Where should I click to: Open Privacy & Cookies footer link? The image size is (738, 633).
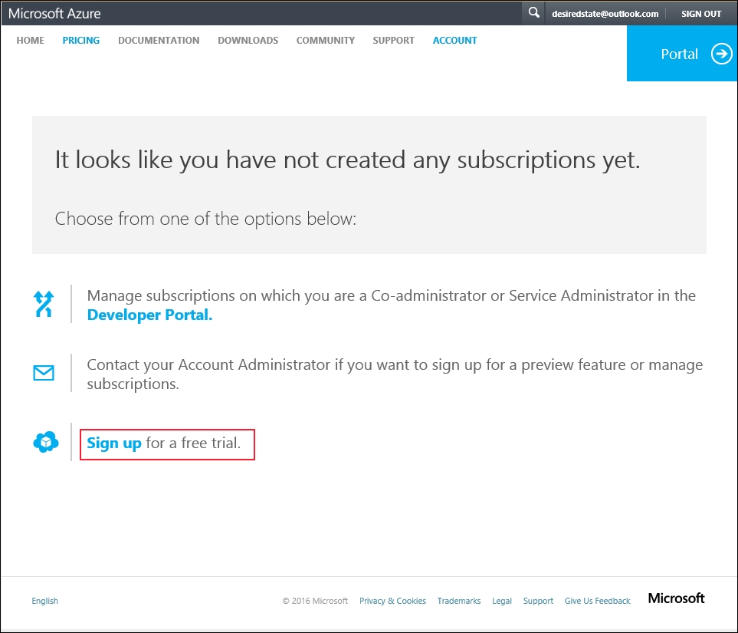click(x=392, y=601)
